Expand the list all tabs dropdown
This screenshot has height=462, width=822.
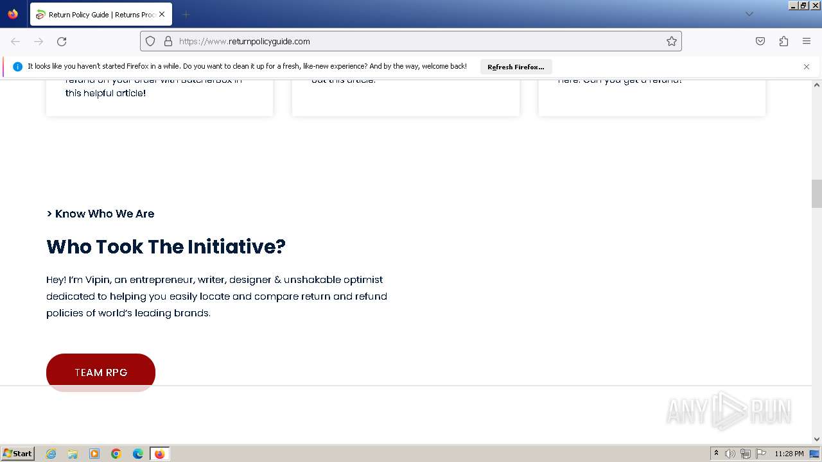point(749,14)
